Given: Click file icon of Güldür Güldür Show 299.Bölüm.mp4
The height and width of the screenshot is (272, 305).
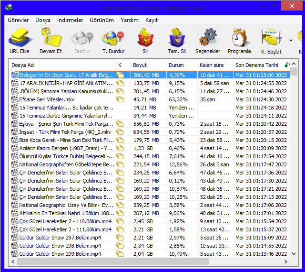Looking at the screenshot, I should click(15, 254).
